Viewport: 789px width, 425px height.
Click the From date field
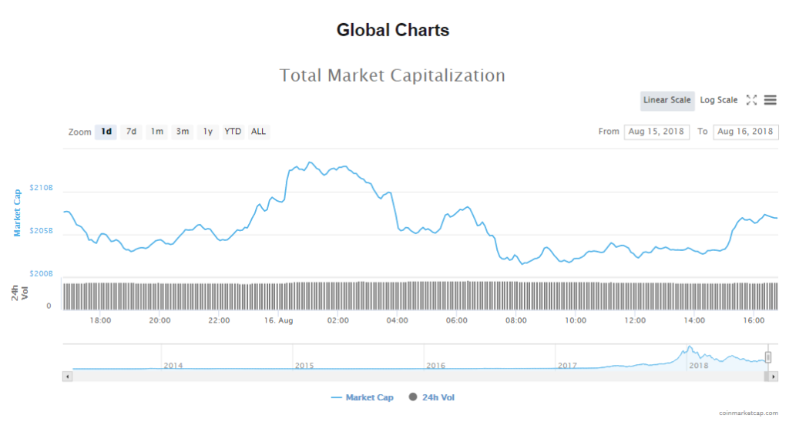656,132
